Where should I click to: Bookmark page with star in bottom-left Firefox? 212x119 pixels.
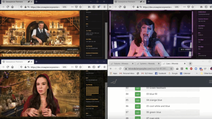click(x=81, y=67)
